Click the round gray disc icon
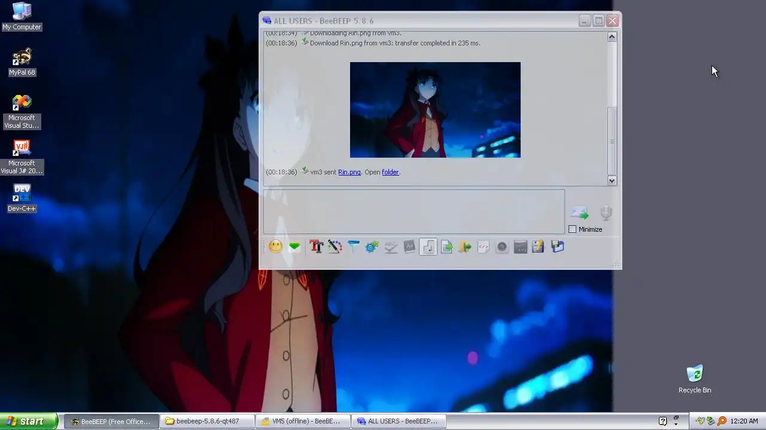 click(502, 247)
